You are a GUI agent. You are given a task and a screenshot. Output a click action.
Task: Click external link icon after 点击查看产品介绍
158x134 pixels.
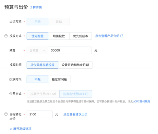coord(122,36)
